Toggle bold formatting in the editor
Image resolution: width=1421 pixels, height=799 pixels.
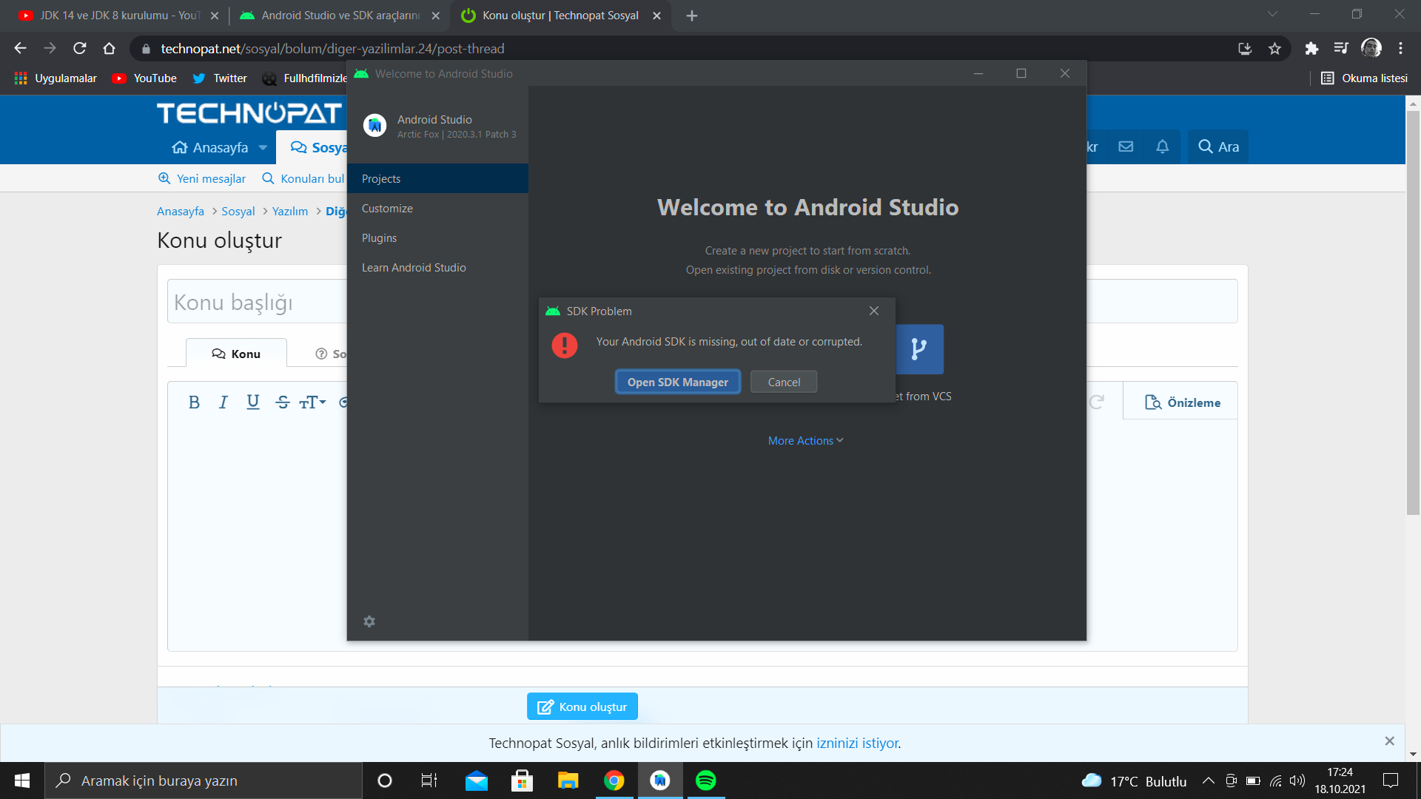tap(194, 402)
